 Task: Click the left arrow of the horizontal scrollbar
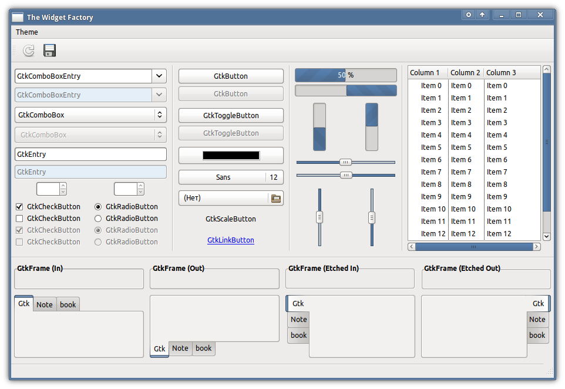click(412, 247)
